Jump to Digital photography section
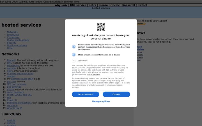202x126 pixels. [x=18, y=40]
